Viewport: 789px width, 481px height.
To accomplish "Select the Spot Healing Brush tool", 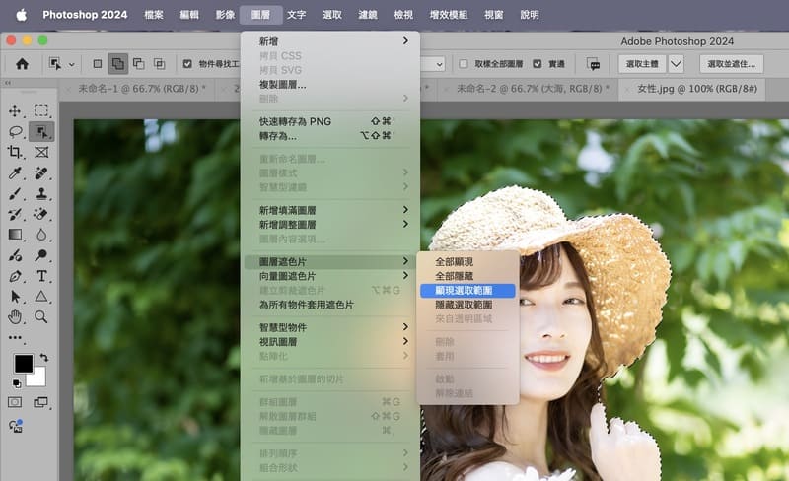I will (41, 173).
